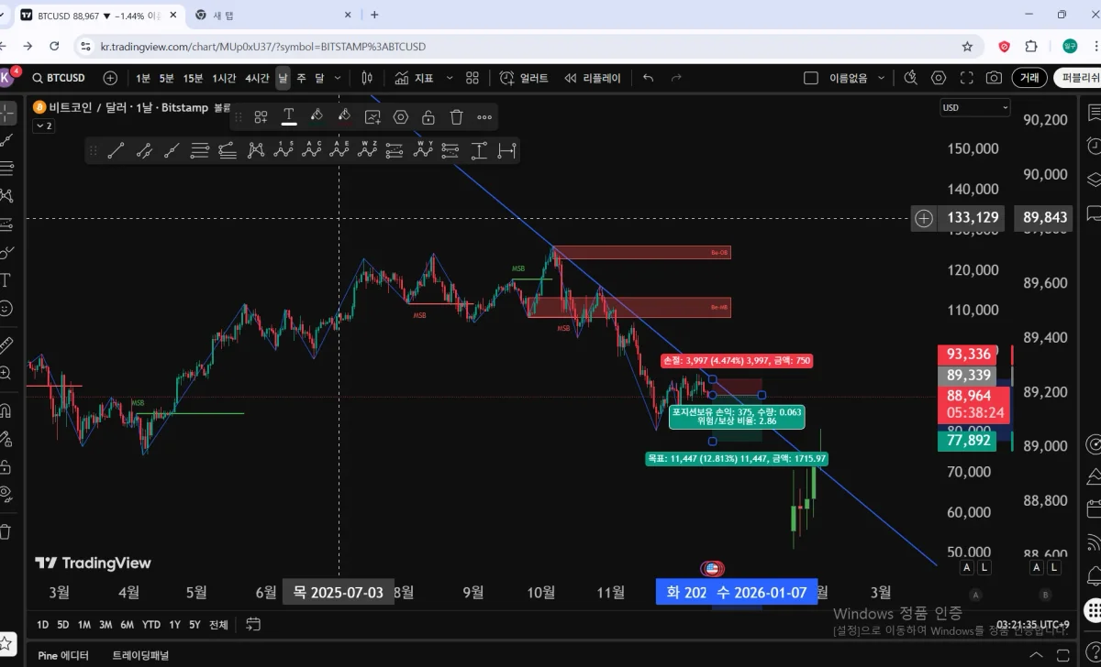Toggle hide all drawings eye icon
This screenshot has width=1101, height=667.
[x=6, y=495]
